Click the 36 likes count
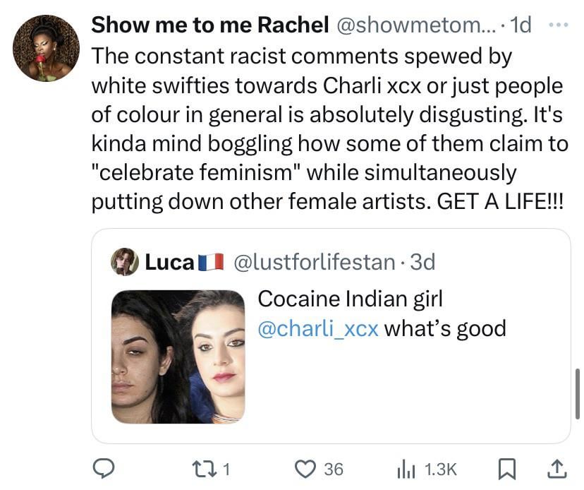584x490 pixels. click(333, 469)
